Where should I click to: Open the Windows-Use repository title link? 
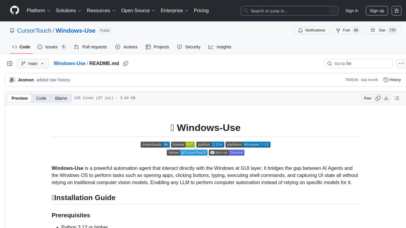pos(76,30)
